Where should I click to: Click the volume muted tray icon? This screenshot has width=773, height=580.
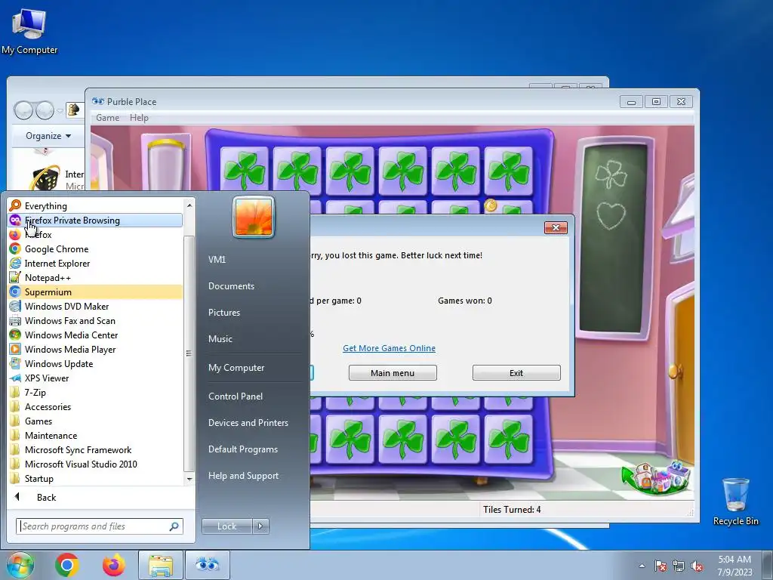click(697, 566)
